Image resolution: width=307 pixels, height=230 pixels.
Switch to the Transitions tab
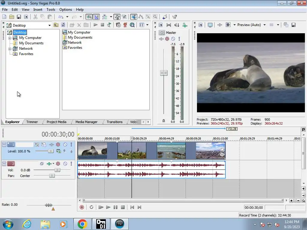point(115,122)
